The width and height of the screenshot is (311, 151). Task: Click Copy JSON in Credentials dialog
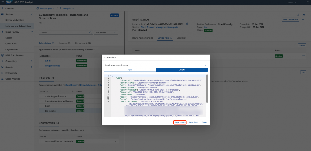[x=180, y=122]
